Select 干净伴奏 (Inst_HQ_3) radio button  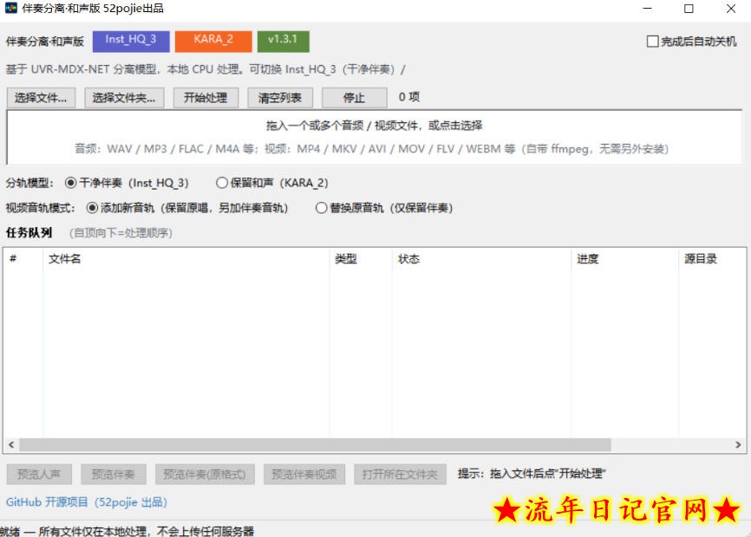pyautogui.click(x=127, y=183)
